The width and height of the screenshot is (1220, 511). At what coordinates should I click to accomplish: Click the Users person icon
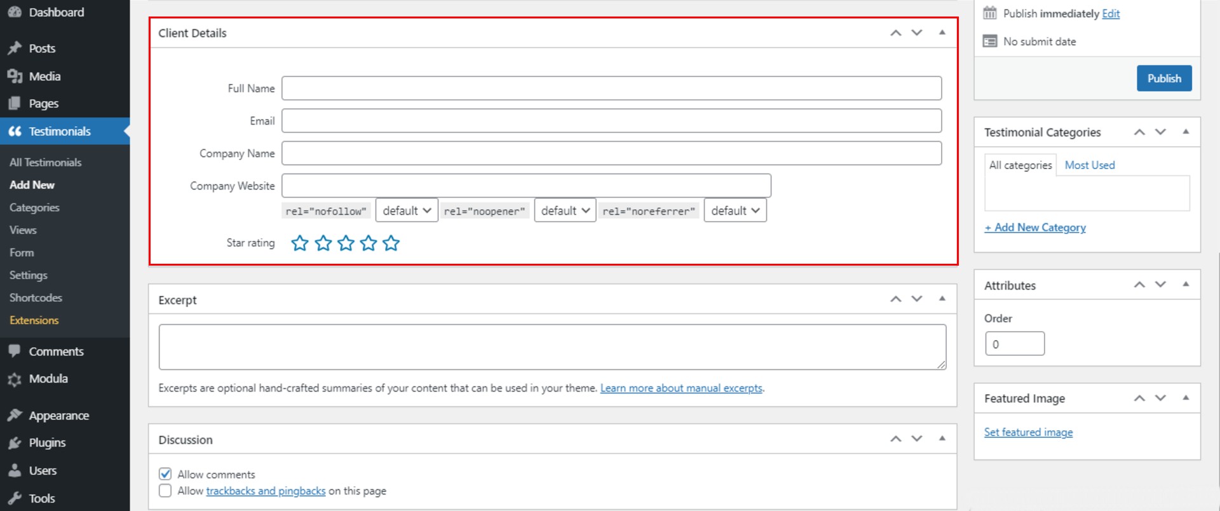[15, 471]
